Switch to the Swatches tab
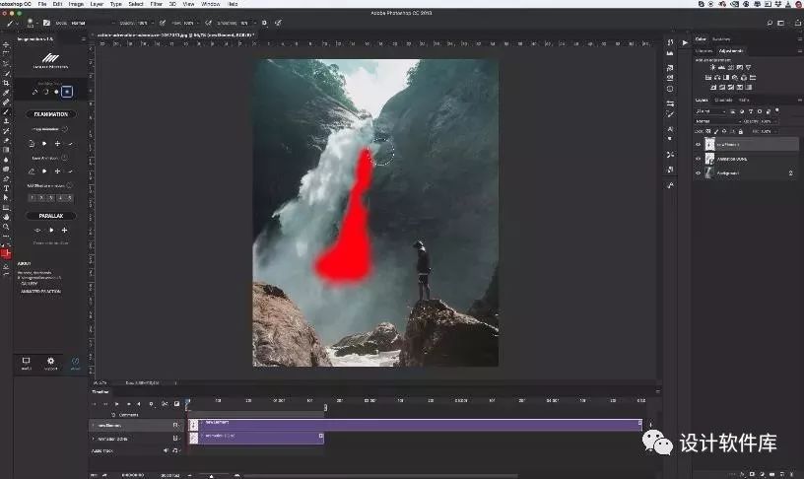This screenshot has height=479, width=804. [x=721, y=39]
